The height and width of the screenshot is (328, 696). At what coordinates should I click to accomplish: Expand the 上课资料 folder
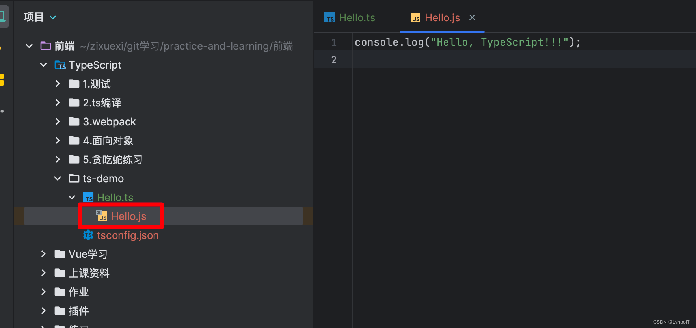[43, 273]
